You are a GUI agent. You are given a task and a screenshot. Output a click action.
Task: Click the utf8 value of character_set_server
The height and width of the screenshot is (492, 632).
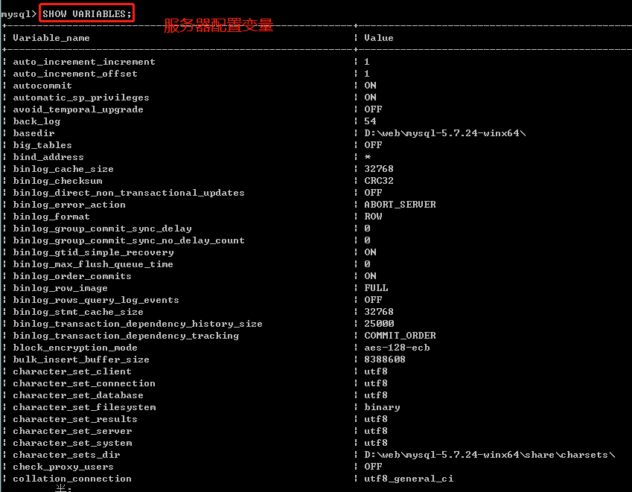pyautogui.click(x=376, y=431)
